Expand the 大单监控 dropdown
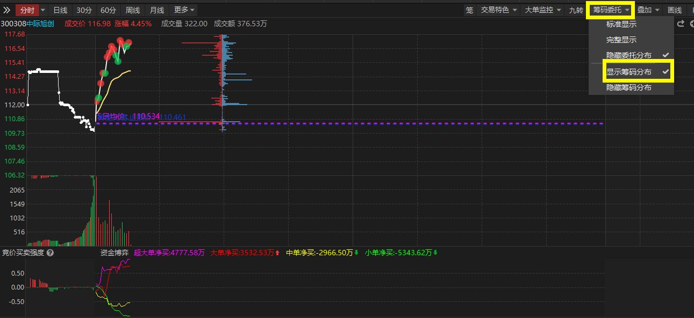The image size is (694, 318). [542, 10]
